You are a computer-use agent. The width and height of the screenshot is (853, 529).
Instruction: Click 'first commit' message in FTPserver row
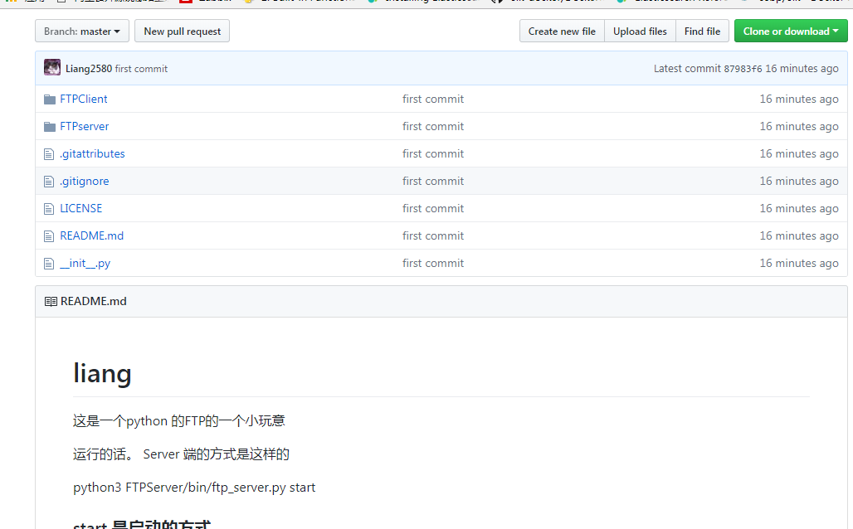tap(433, 126)
